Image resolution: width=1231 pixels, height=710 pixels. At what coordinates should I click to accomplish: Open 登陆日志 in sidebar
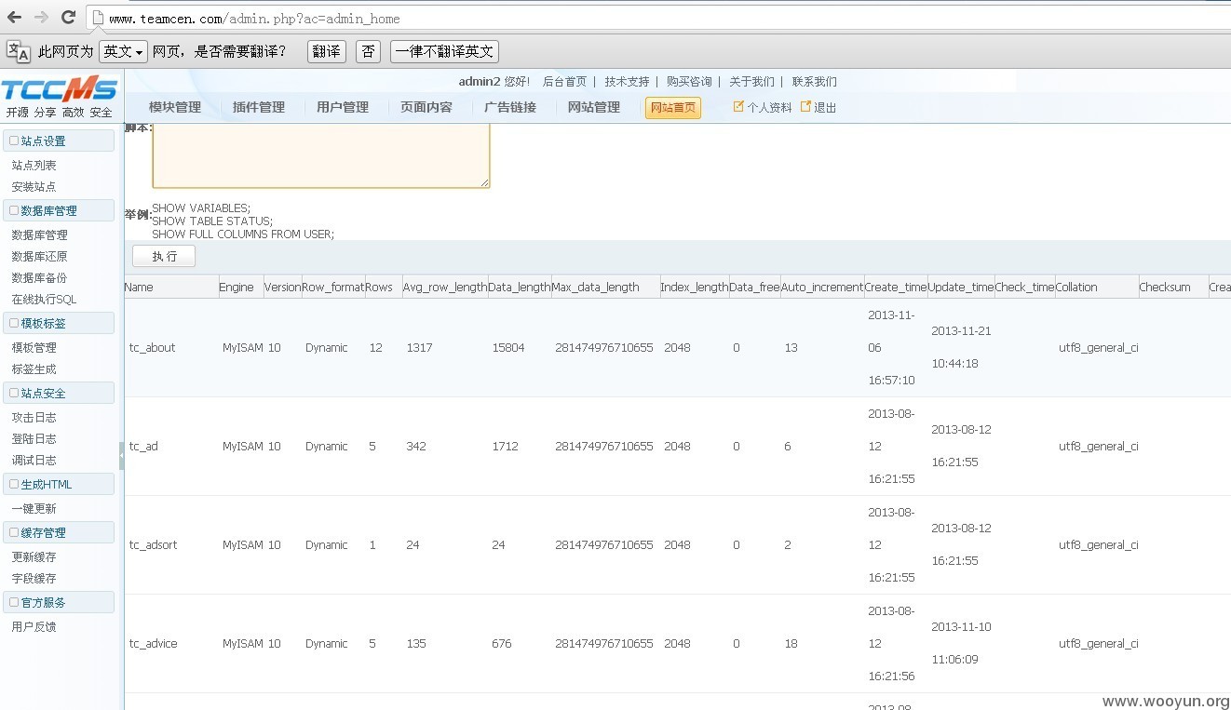(34, 439)
